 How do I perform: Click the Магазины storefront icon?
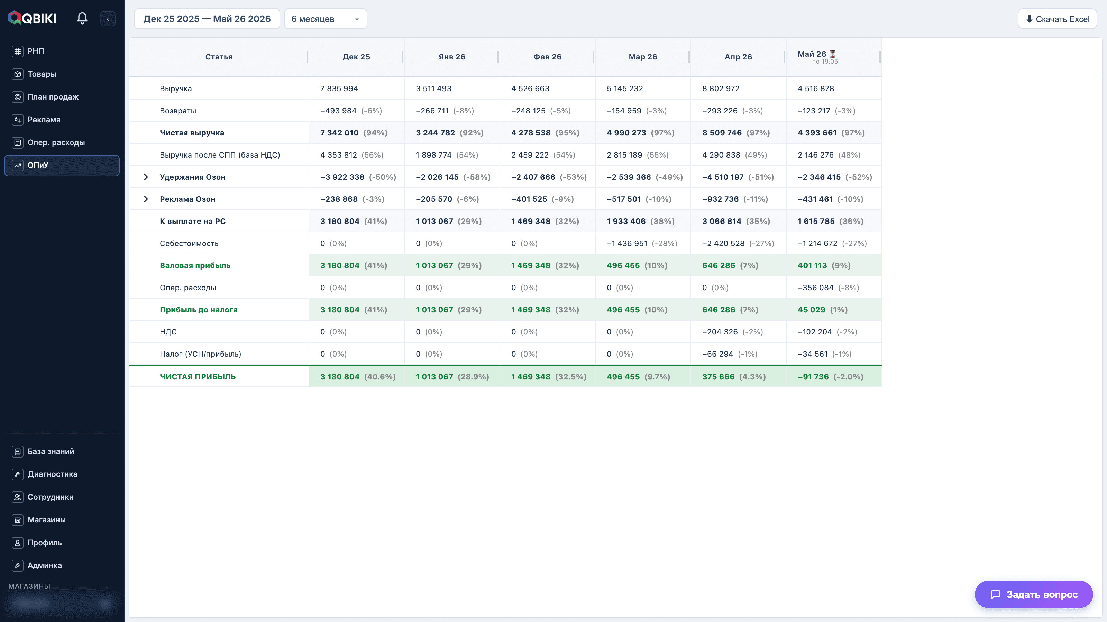18,519
